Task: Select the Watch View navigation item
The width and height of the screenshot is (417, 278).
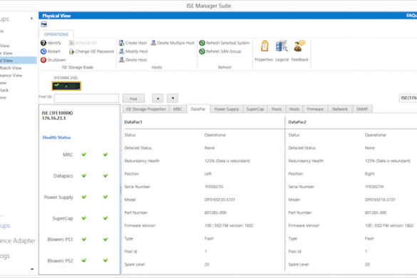Action: coord(11,68)
